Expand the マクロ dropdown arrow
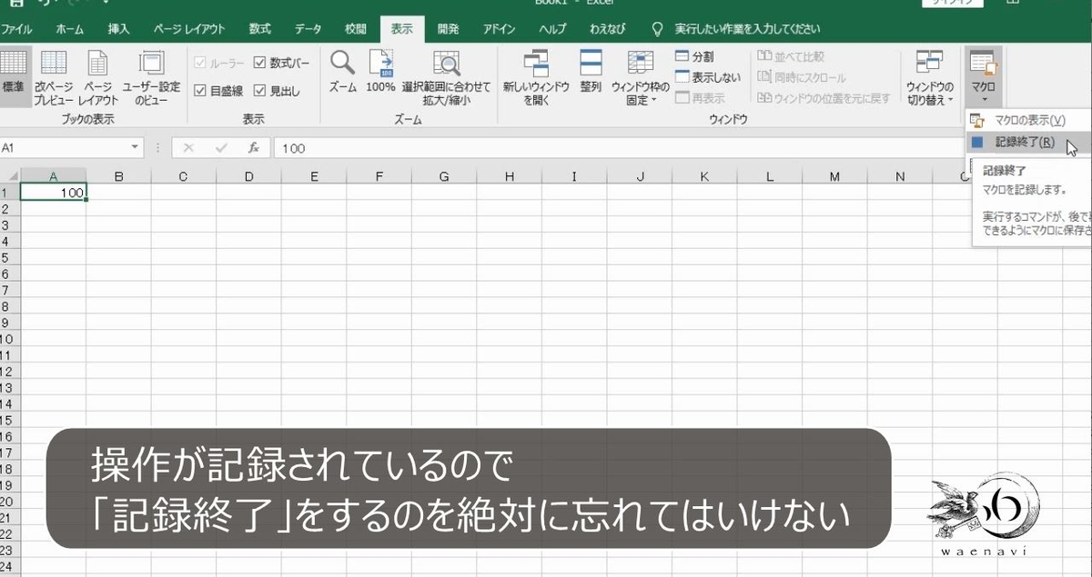Image resolution: width=1092 pixels, height=577 pixels. tap(983, 98)
